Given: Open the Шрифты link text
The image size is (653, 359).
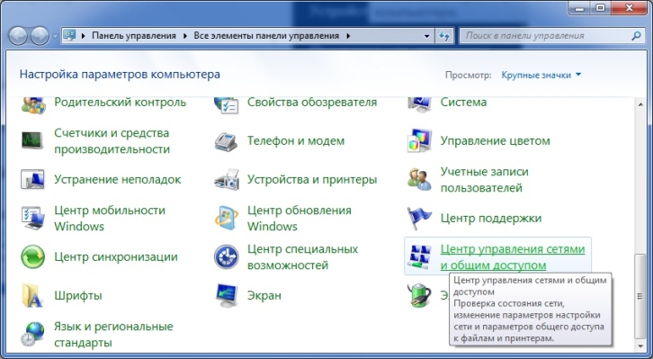Looking at the screenshot, I should [x=78, y=296].
